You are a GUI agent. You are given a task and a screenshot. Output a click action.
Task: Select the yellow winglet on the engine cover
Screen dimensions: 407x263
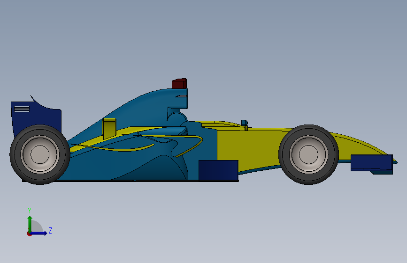pos(109,129)
